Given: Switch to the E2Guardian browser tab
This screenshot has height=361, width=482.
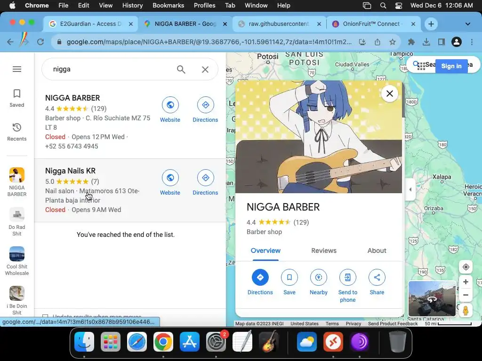Looking at the screenshot, I should pyautogui.click(x=91, y=24).
